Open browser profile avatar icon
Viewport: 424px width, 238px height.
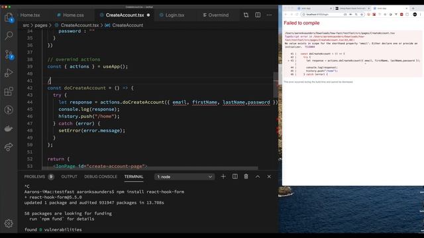click(415, 15)
